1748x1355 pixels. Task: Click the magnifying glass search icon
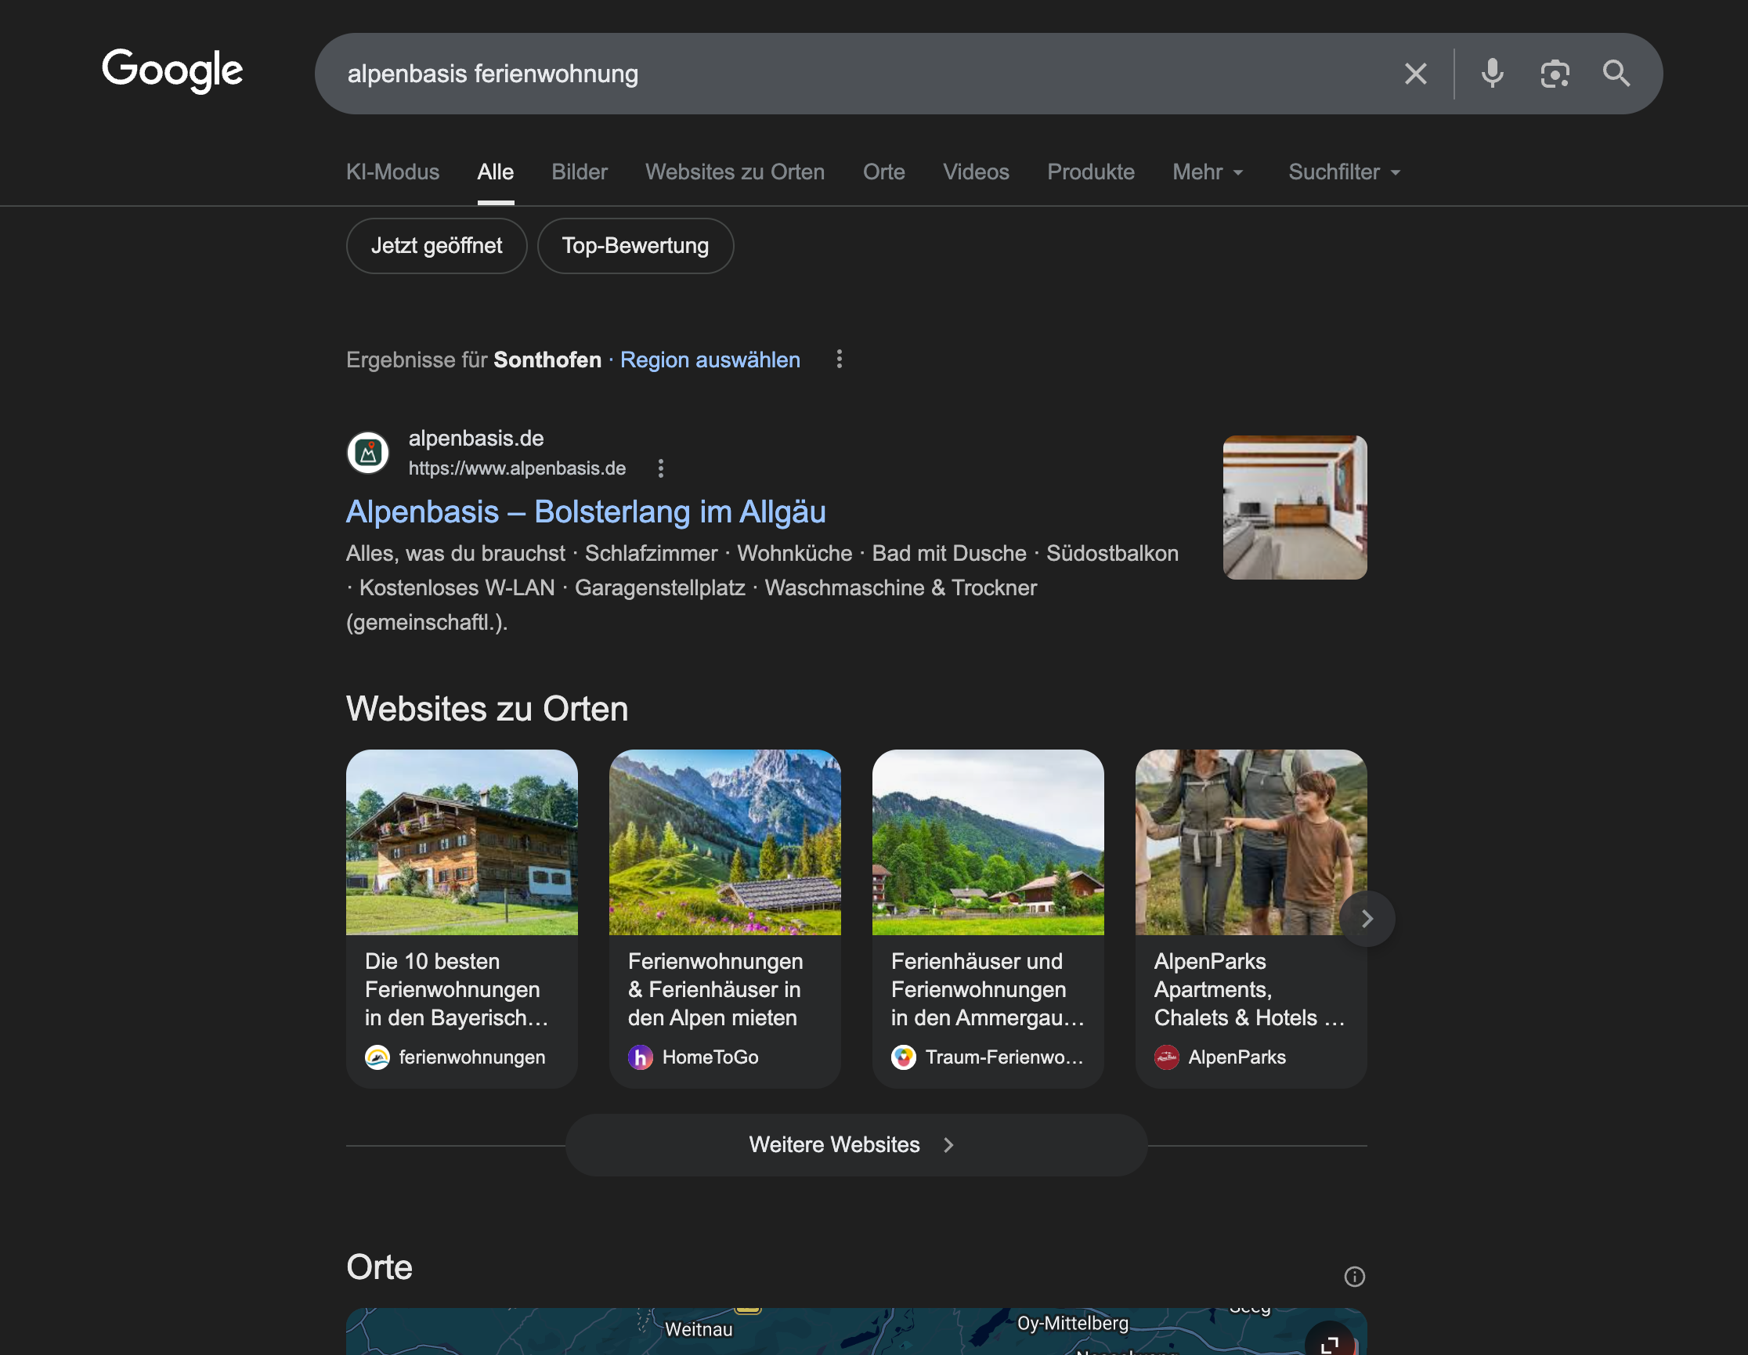click(x=1616, y=74)
